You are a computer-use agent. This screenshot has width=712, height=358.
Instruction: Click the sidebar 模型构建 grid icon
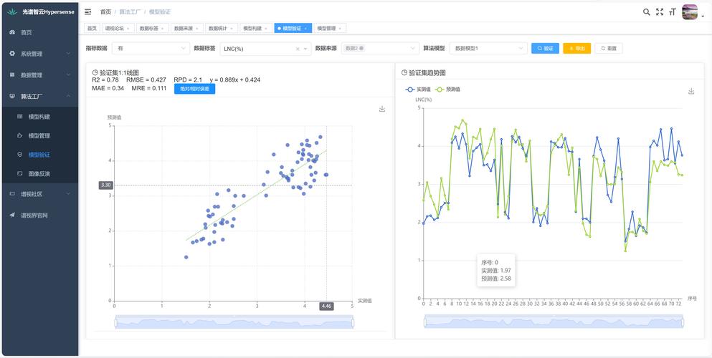pyautogui.click(x=19, y=117)
